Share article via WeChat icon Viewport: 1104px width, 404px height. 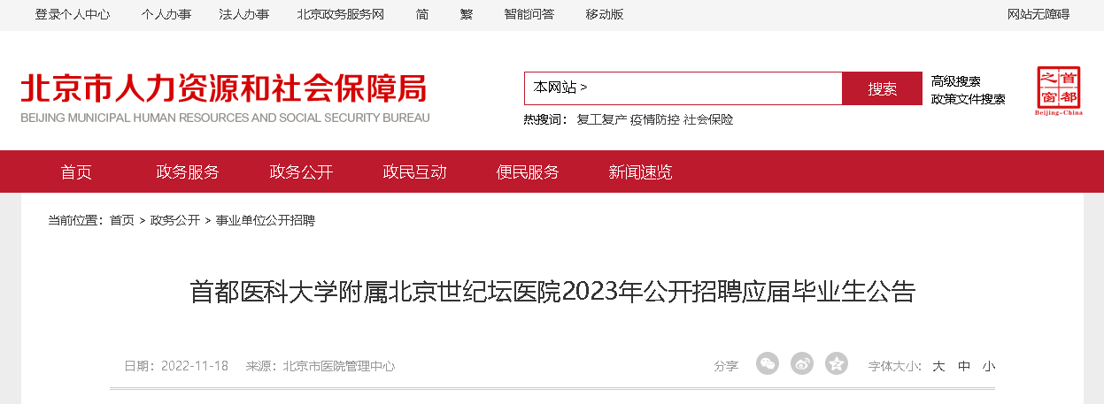coord(768,363)
